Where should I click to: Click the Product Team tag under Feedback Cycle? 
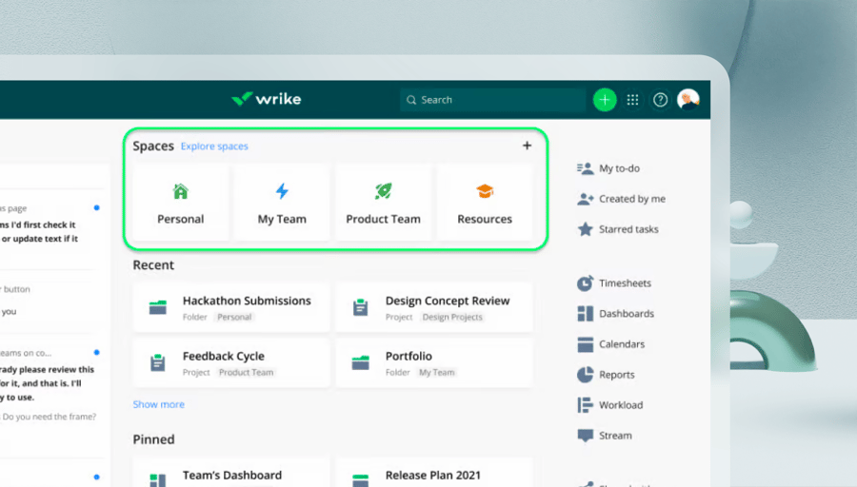(x=246, y=372)
